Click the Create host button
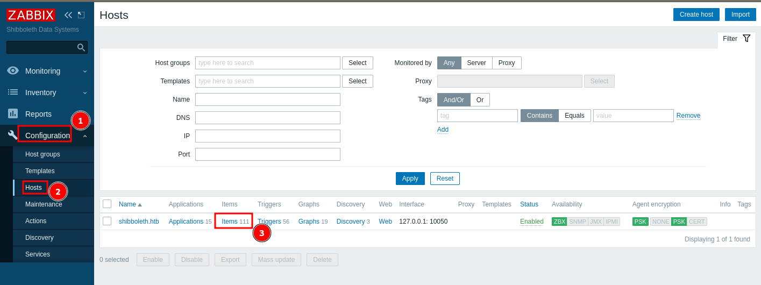 point(696,15)
